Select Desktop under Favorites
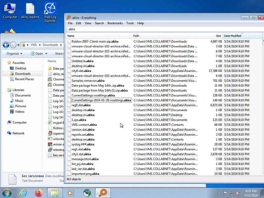This screenshot has width=264, height=198. coord(21,68)
